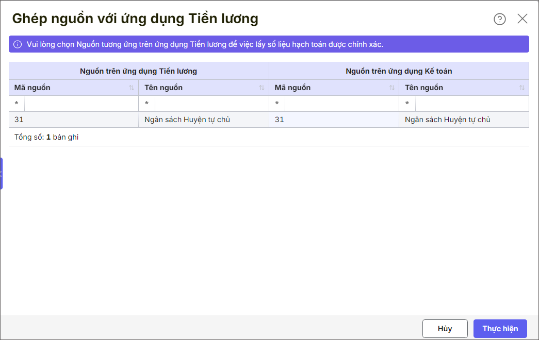The height and width of the screenshot is (340, 539).
Task: Select Kế toán Mã nguồn cell with 31
Action: [334, 120]
